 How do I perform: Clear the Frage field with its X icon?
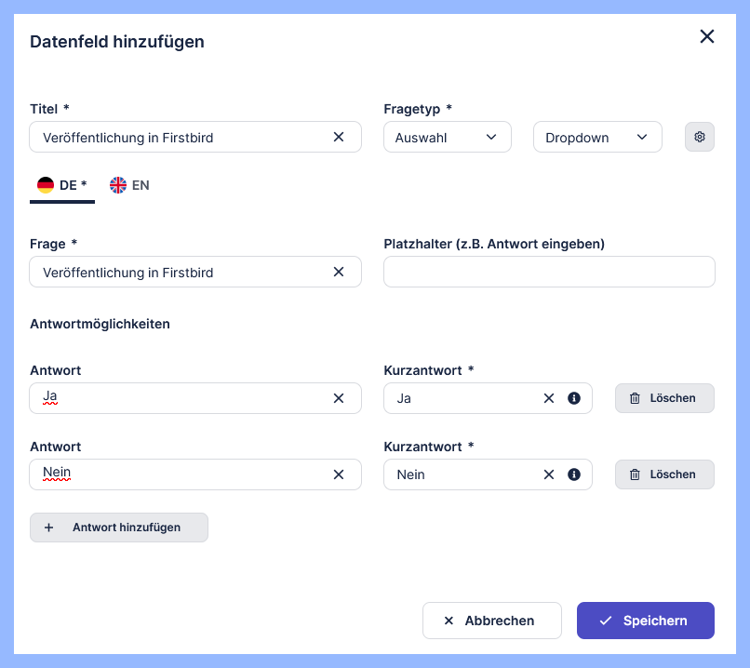[339, 272]
